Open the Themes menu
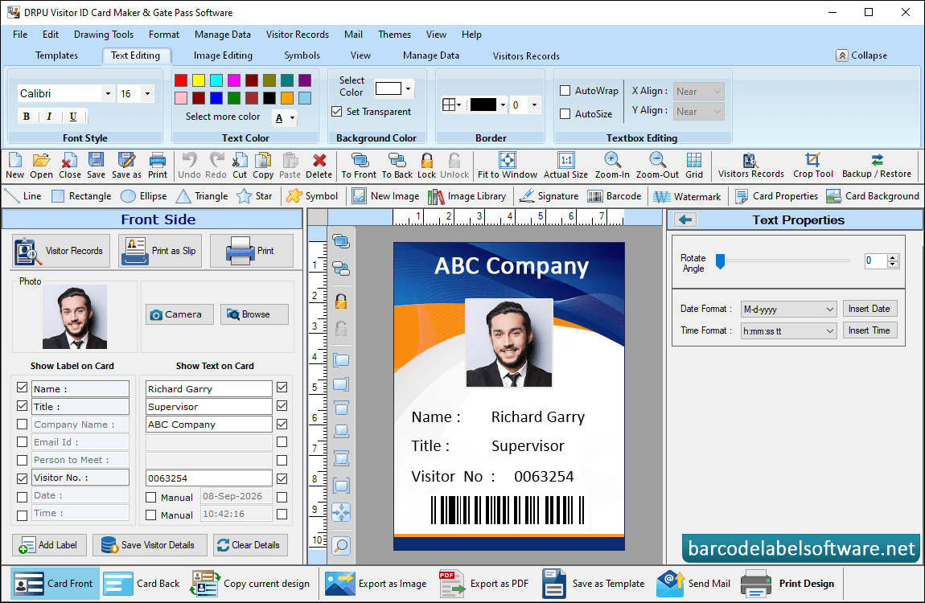Screen dimensions: 925x603 [x=394, y=35]
